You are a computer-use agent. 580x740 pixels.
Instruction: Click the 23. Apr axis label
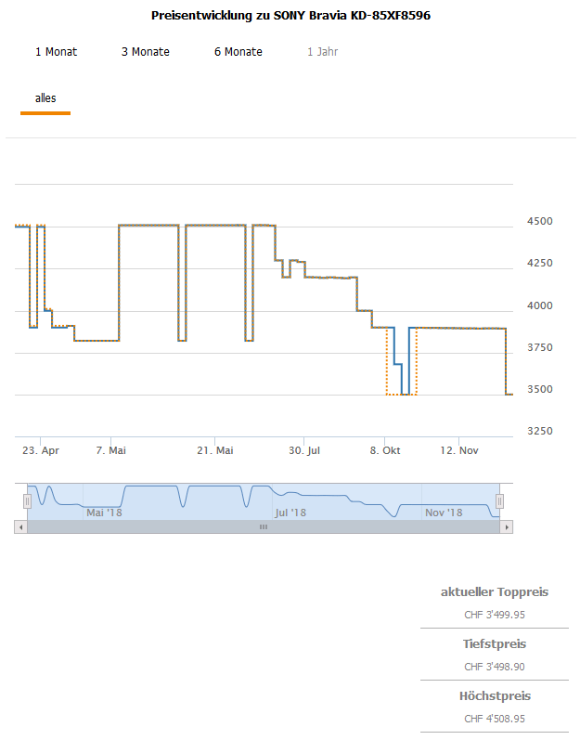pyautogui.click(x=41, y=450)
